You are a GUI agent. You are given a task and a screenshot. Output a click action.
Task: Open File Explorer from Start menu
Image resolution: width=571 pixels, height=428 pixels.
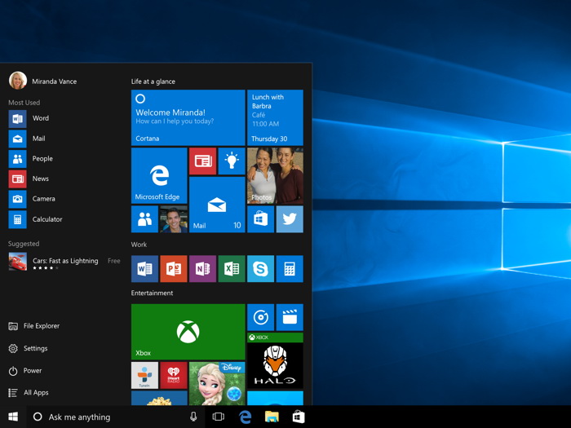point(34,326)
